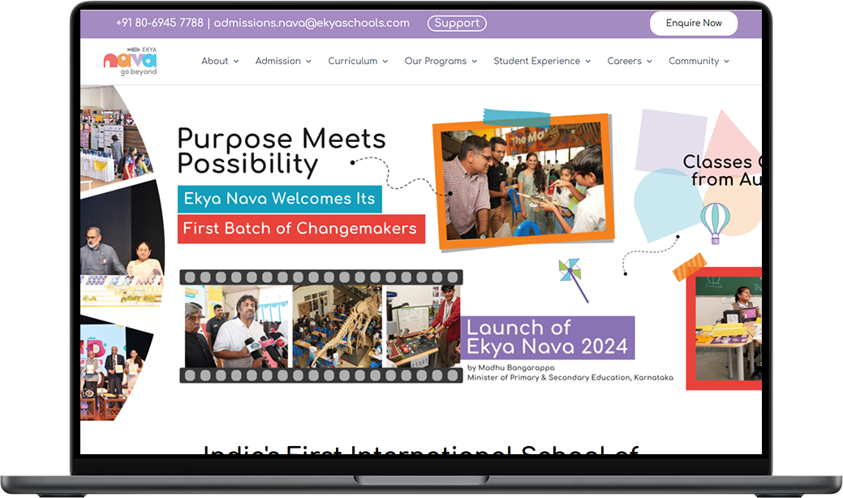This screenshot has width=843, height=498.
Task: Expand the About dropdown chevron
Action: pyautogui.click(x=236, y=62)
